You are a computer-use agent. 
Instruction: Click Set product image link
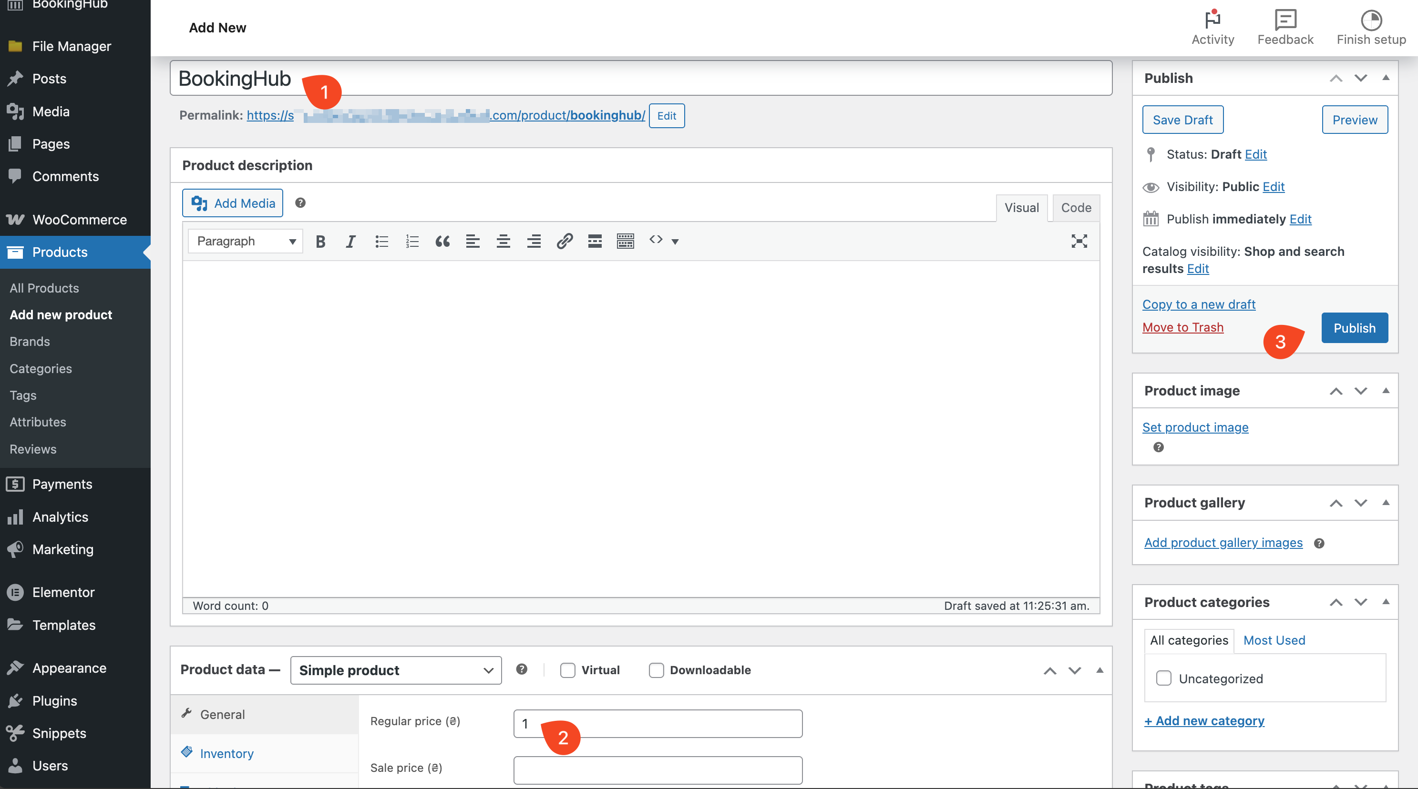coord(1195,427)
